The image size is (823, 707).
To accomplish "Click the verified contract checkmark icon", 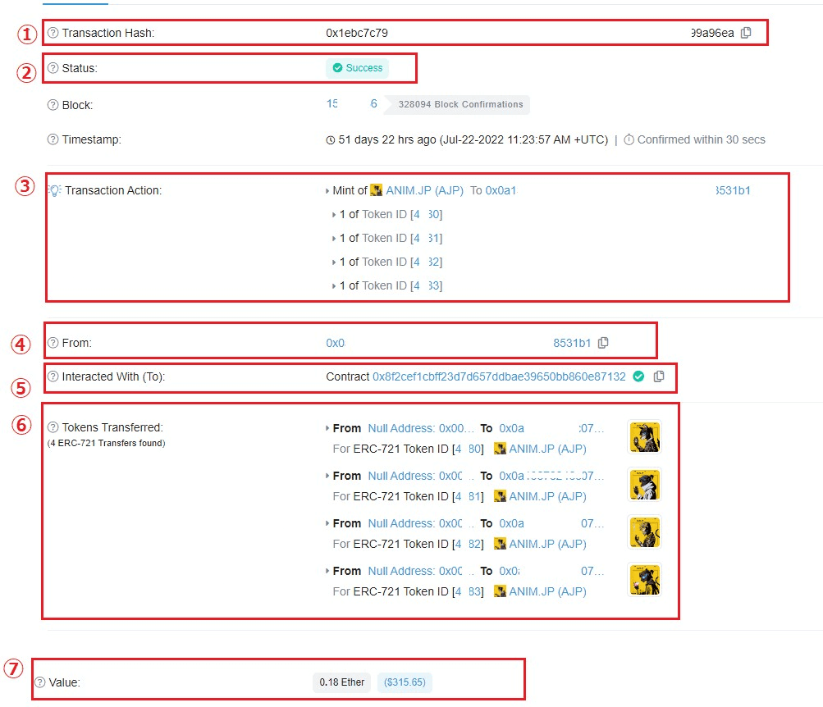I will 638,377.
